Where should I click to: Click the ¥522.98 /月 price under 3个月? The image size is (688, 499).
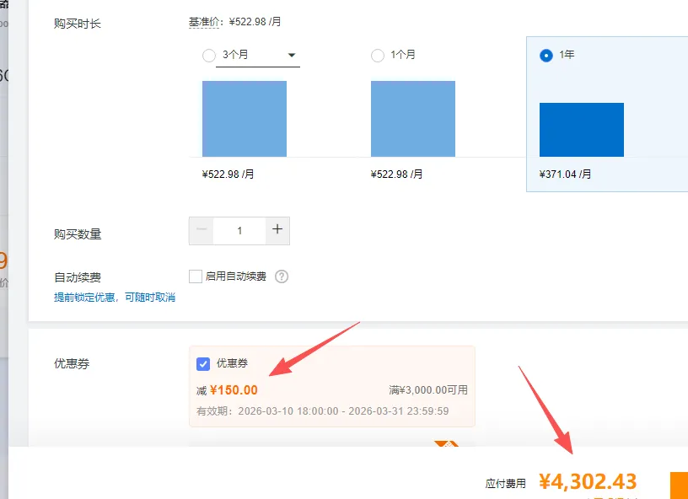[228, 174]
